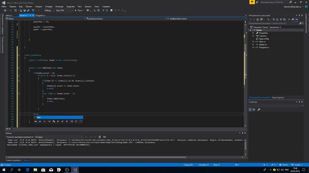The height and width of the screenshot is (173, 309).
Task: Start debugging with the Пуск button
Action: click(79, 11)
